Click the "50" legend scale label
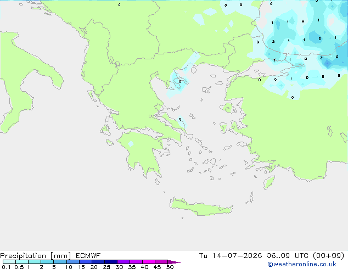This screenshot has height=269, width=348. coord(170,267)
